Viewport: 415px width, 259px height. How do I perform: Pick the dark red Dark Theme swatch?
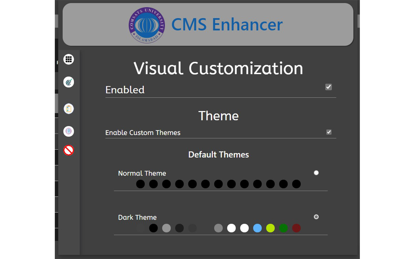pyautogui.click(x=296, y=228)
